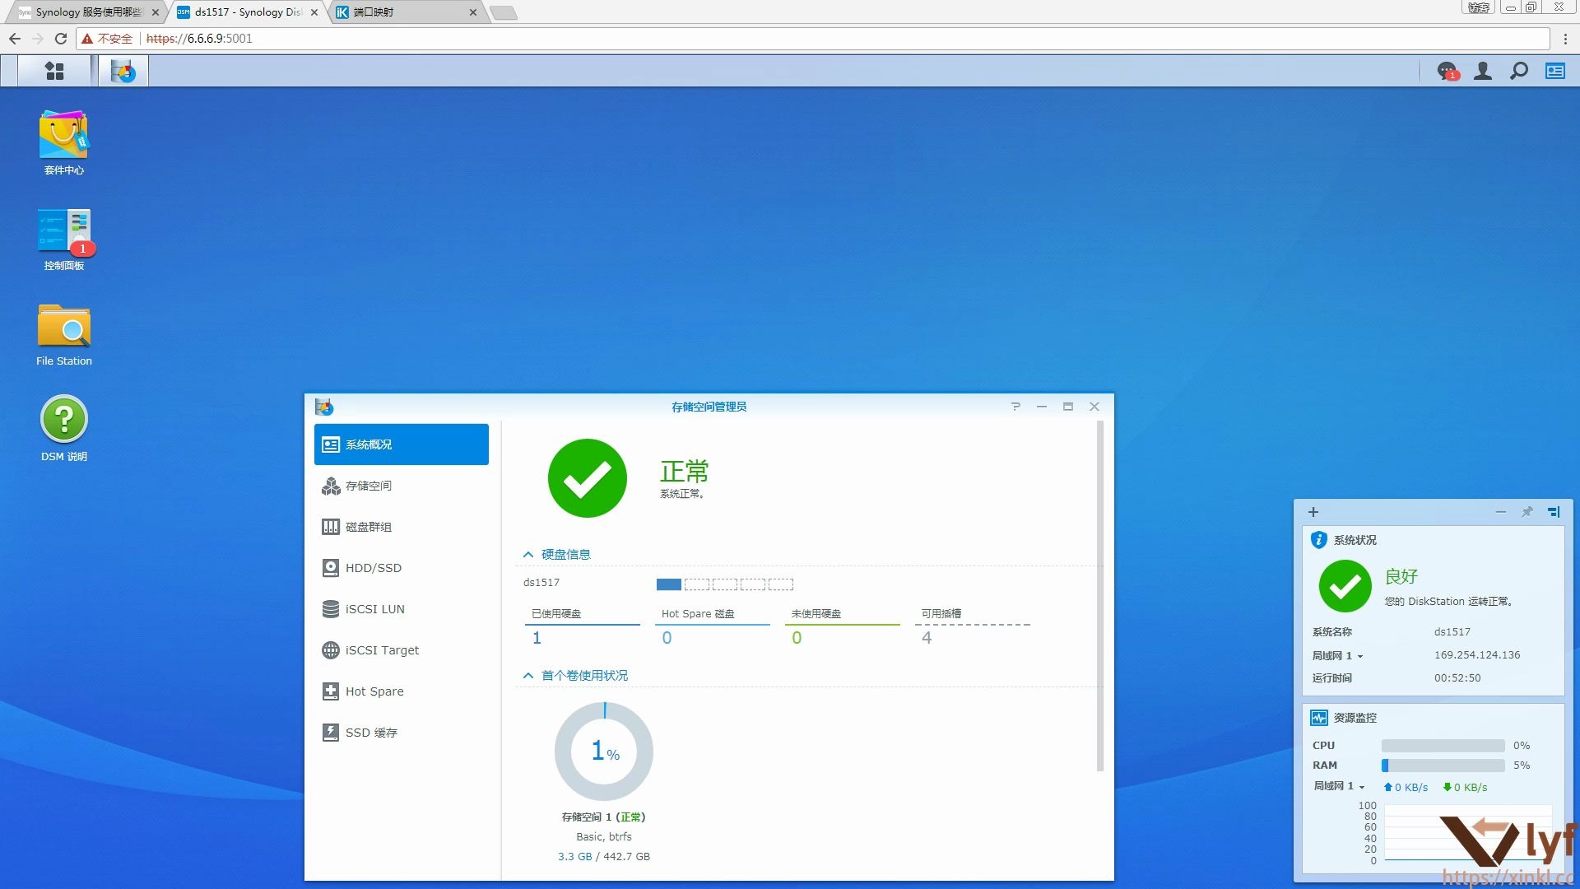This screenshot has height=889, width=1580.
Task: Select HDD/SSD in Storage Manager sidebar
Action: tap(373, 567)
